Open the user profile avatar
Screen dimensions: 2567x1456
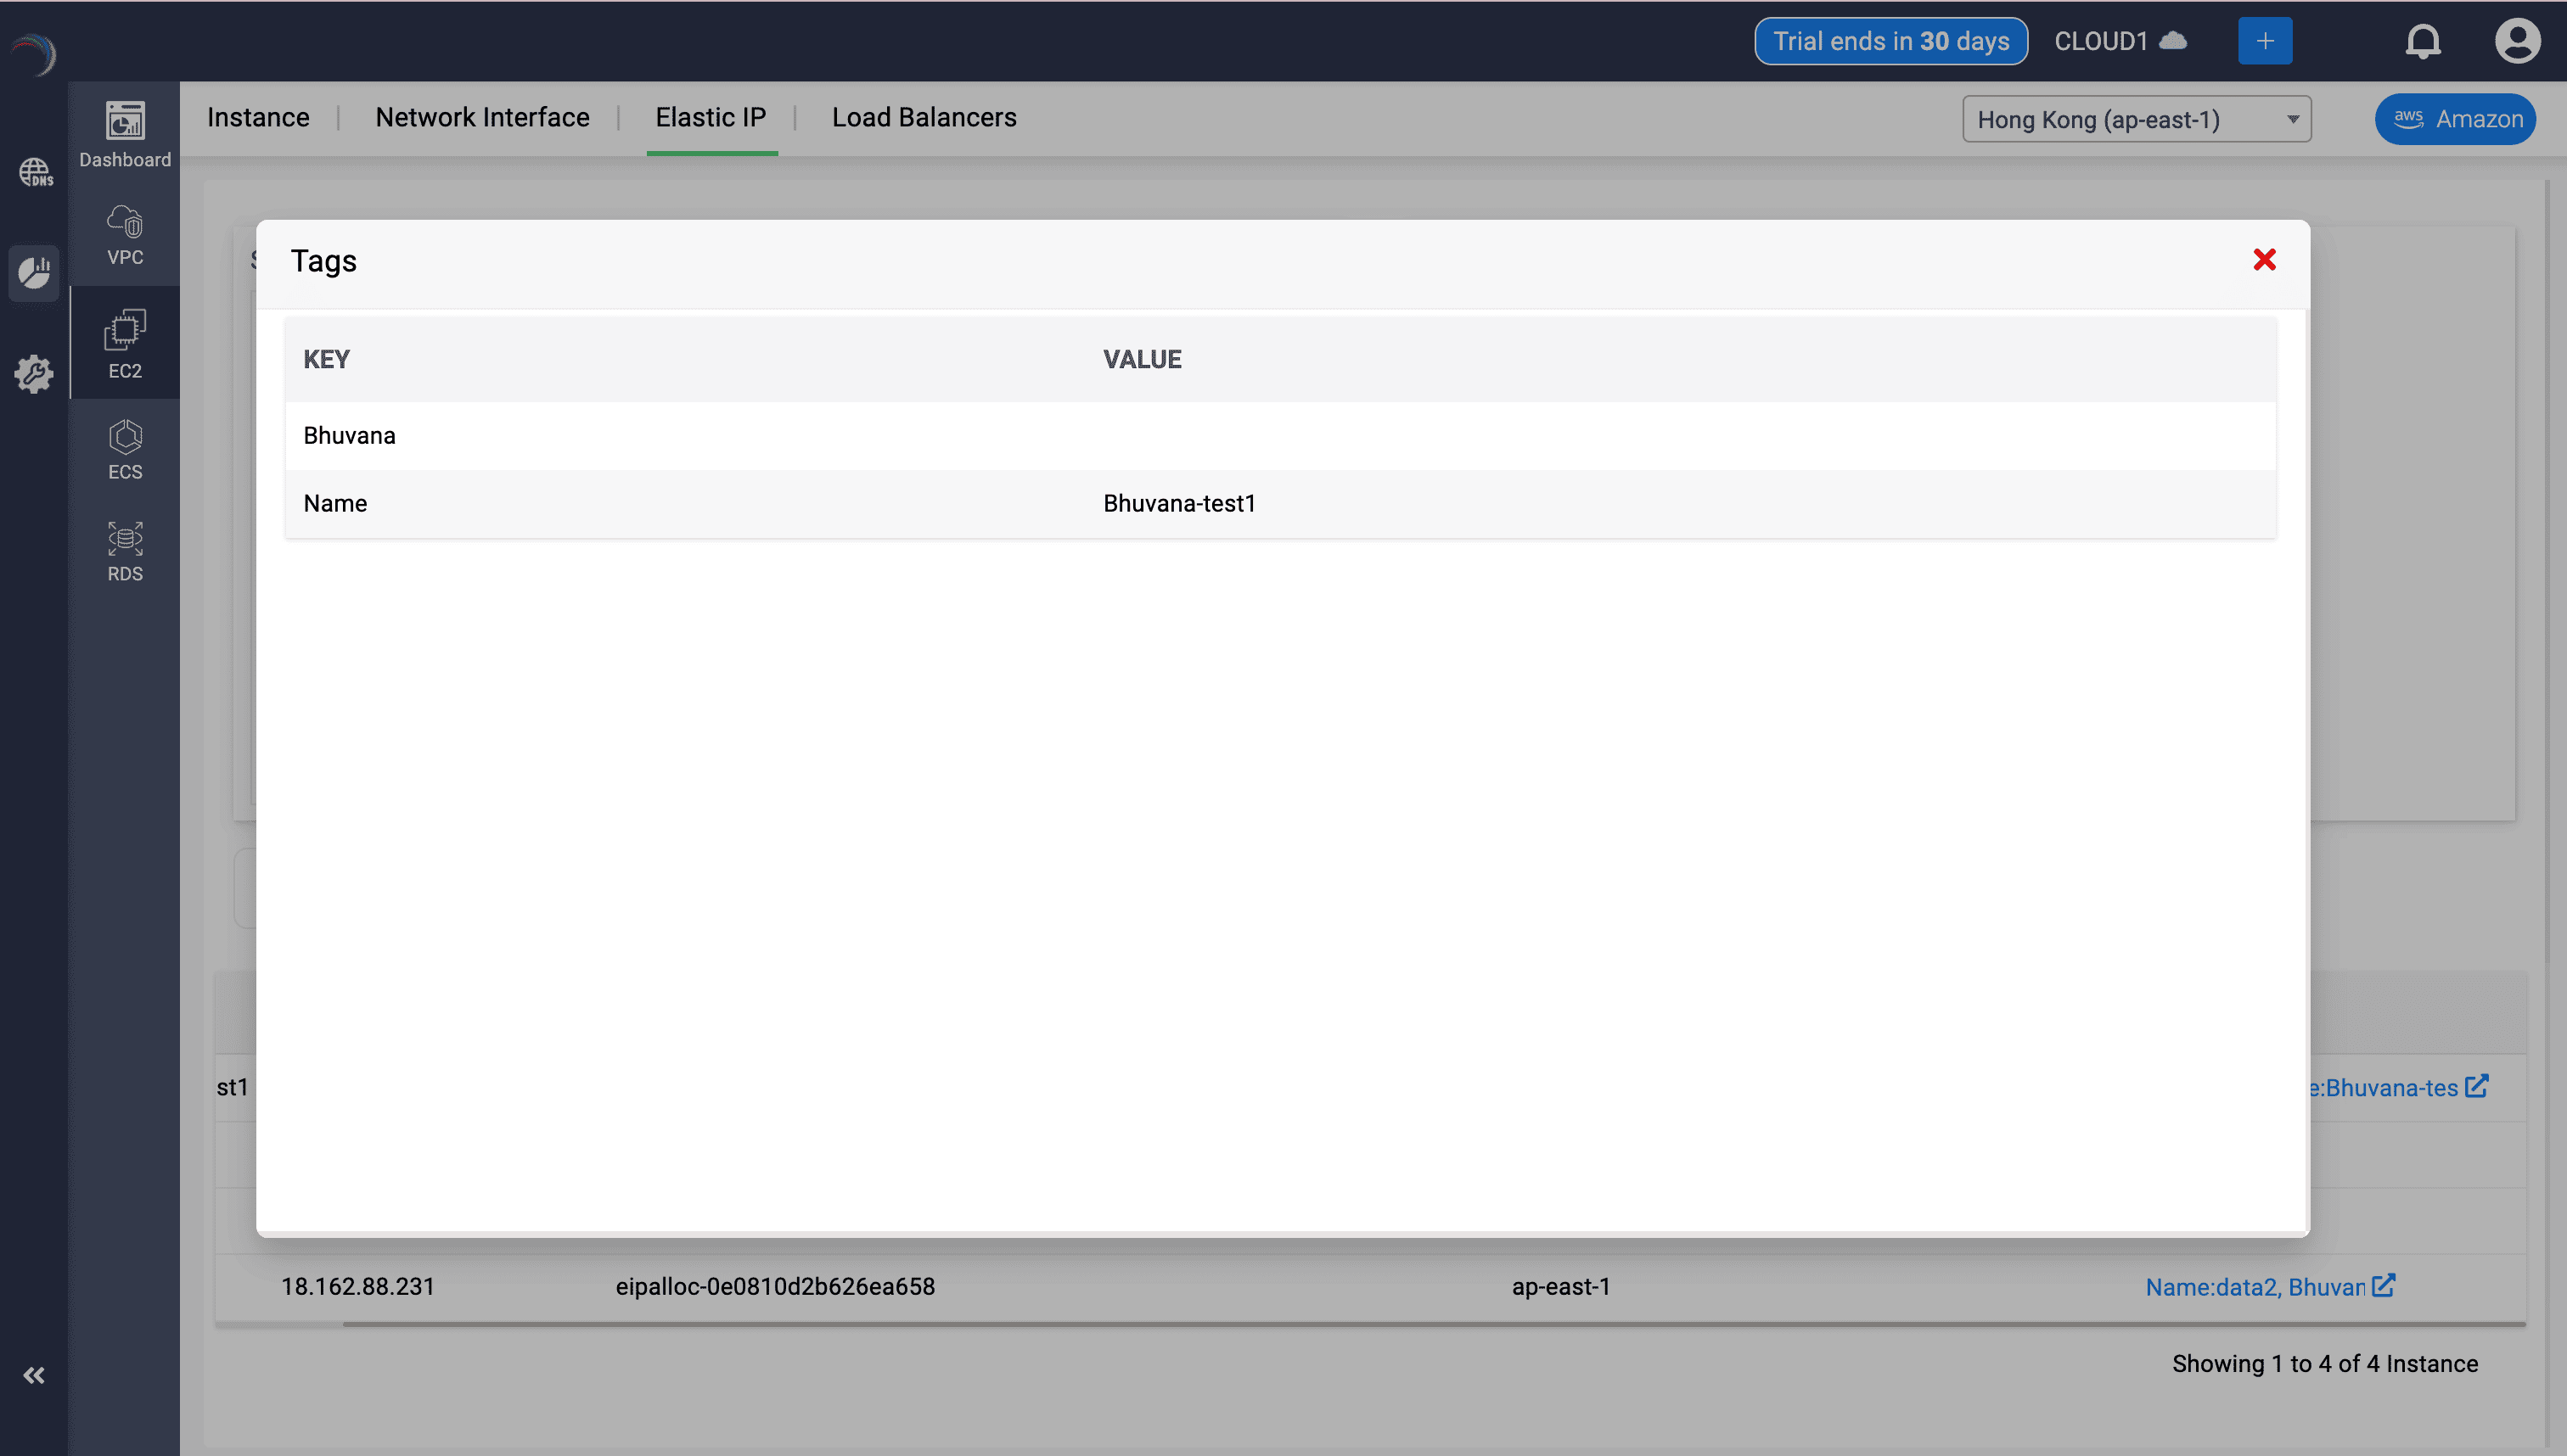click(2516, 41)
